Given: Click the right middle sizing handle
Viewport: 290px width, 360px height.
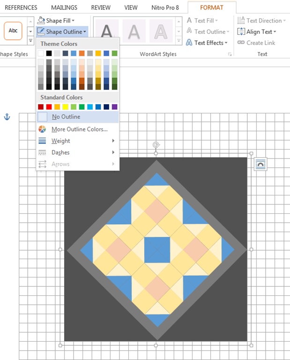Looking at the screenshot, I should pyautogui.click(x=251, y=249).
